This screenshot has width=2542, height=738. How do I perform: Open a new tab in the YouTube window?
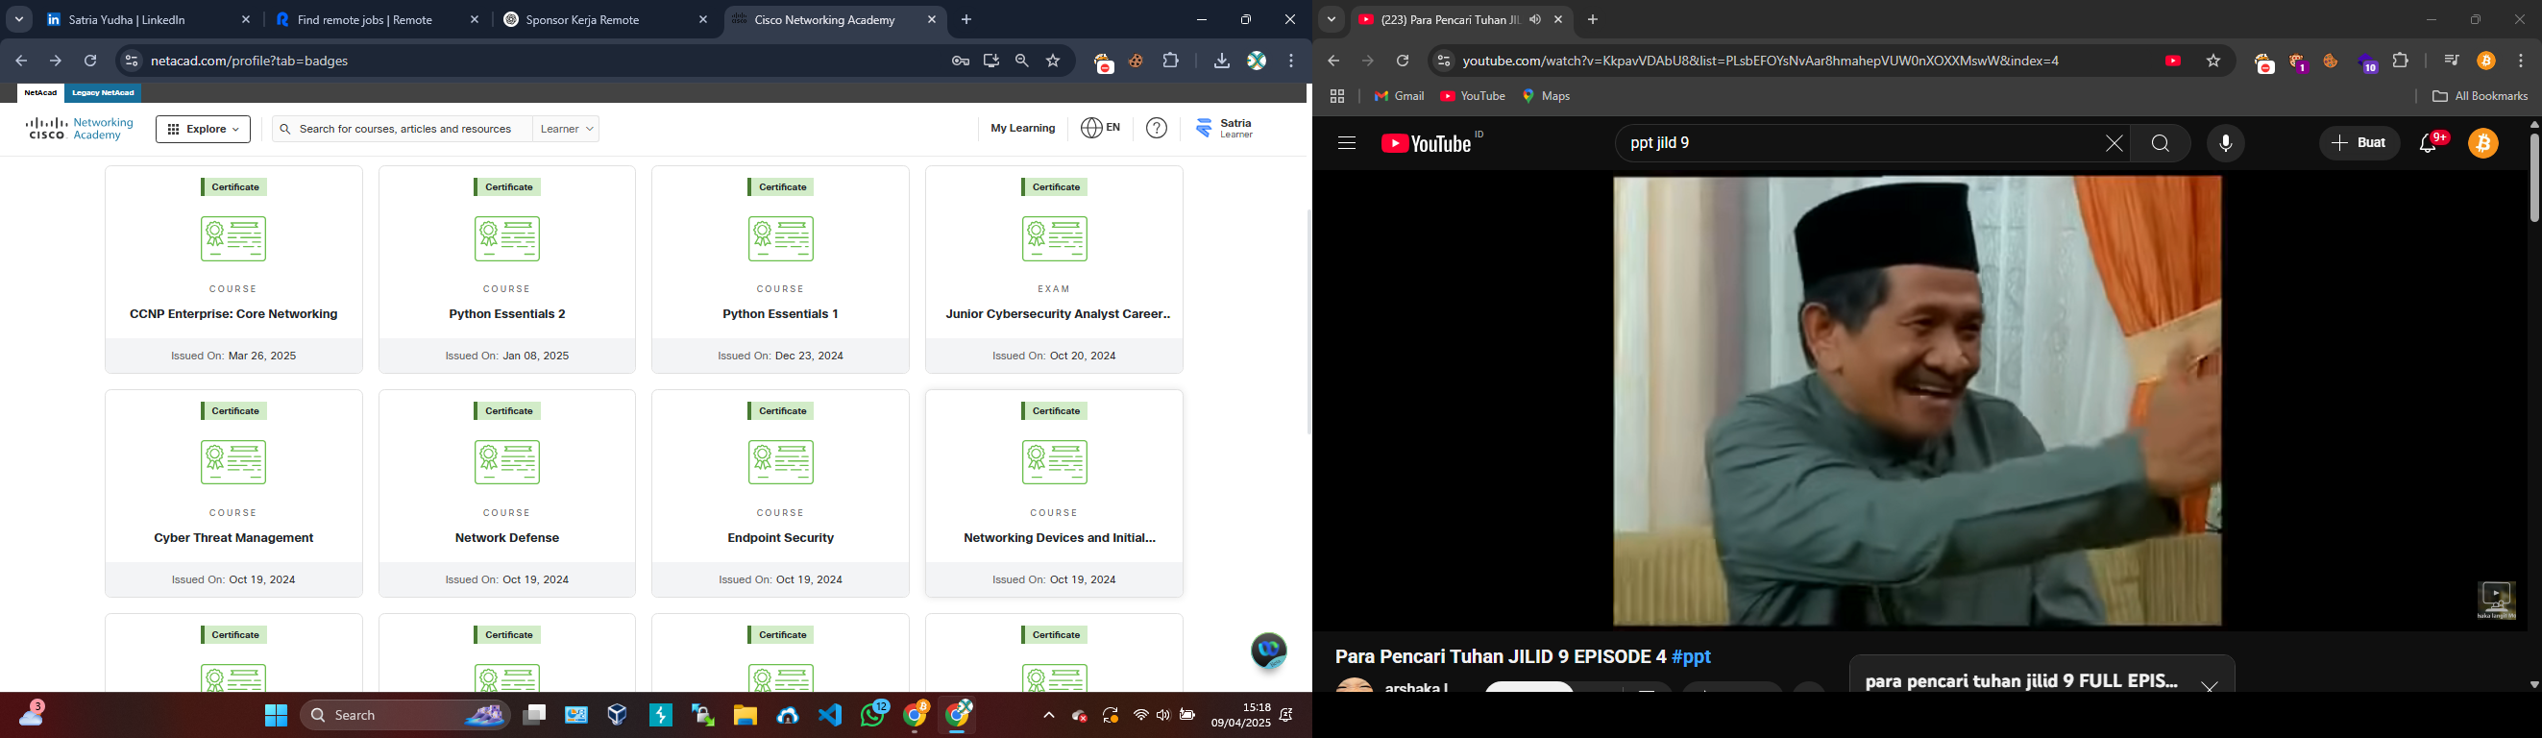1592,20
